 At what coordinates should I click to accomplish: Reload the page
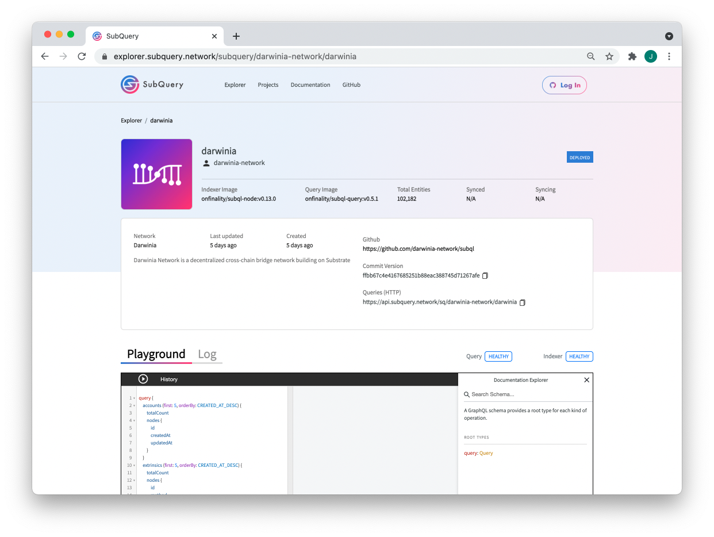82,56
